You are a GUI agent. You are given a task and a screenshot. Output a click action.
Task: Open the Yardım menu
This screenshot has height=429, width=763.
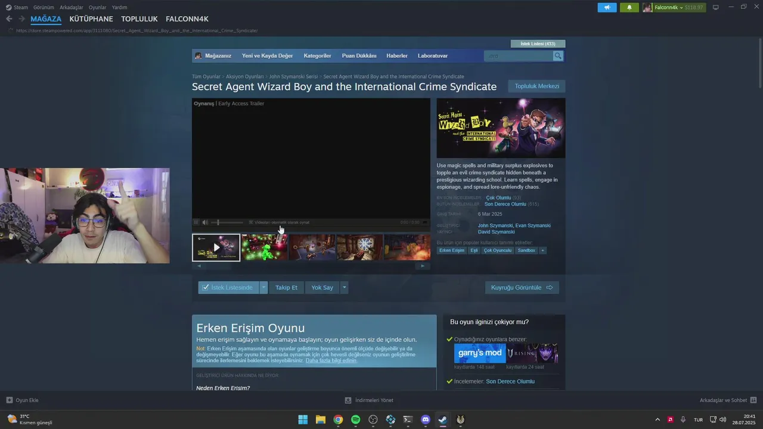coord(119,7)
